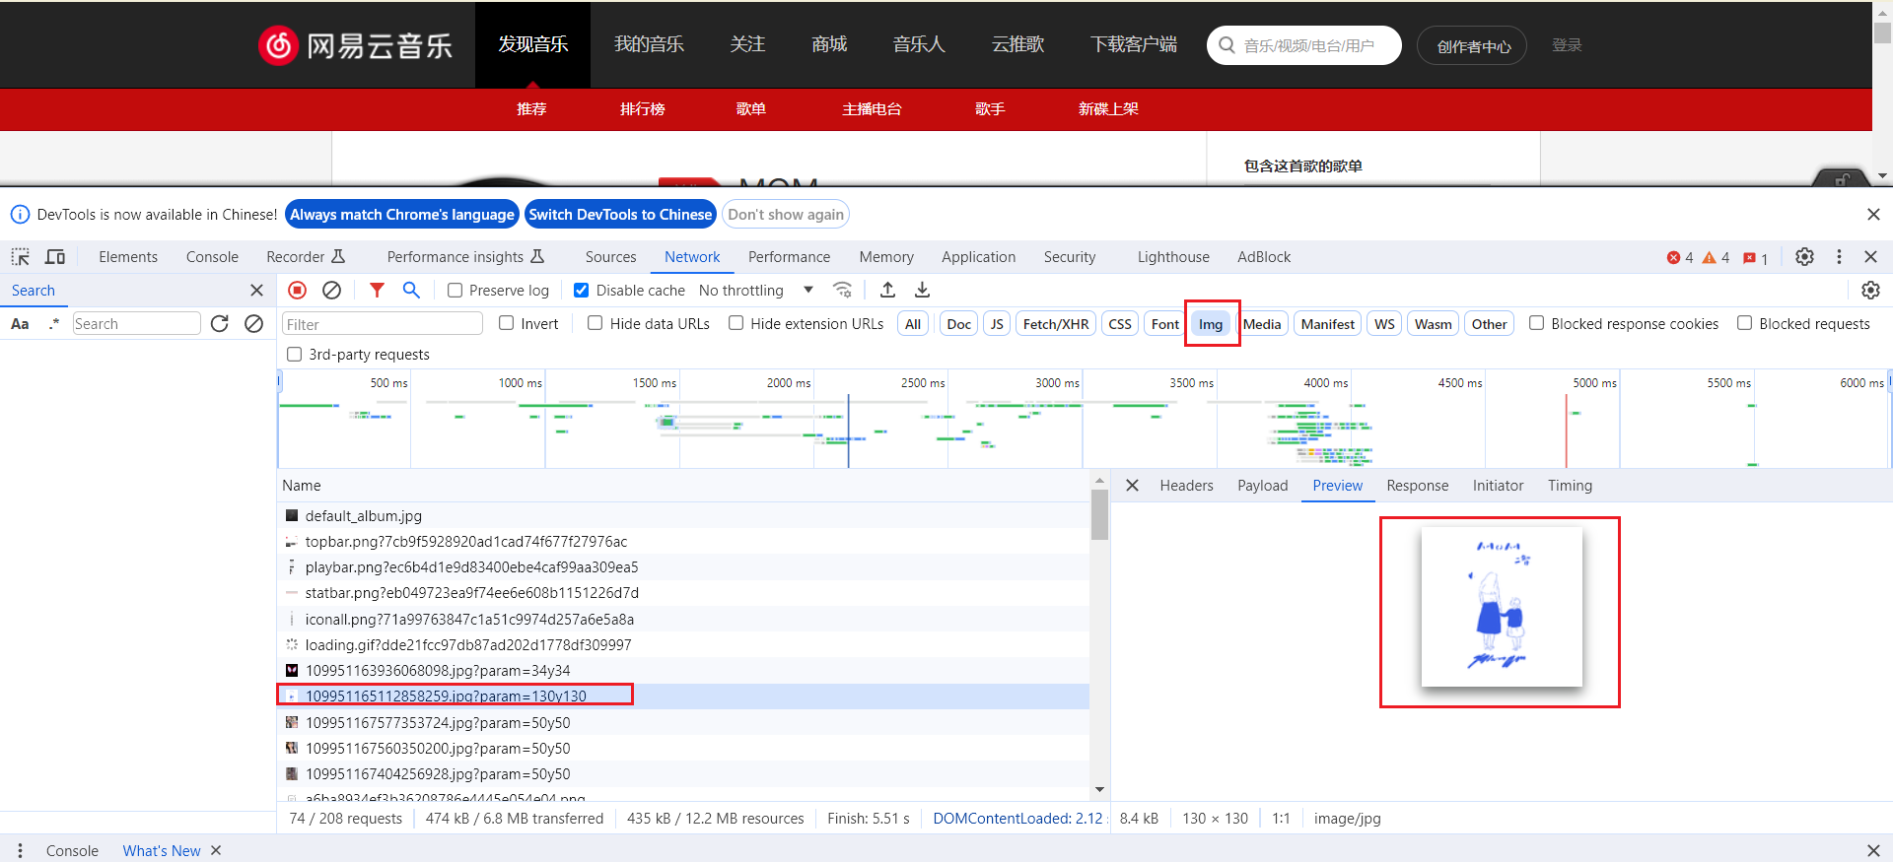Check the Invert filter checkbox

tap(506, 323)
